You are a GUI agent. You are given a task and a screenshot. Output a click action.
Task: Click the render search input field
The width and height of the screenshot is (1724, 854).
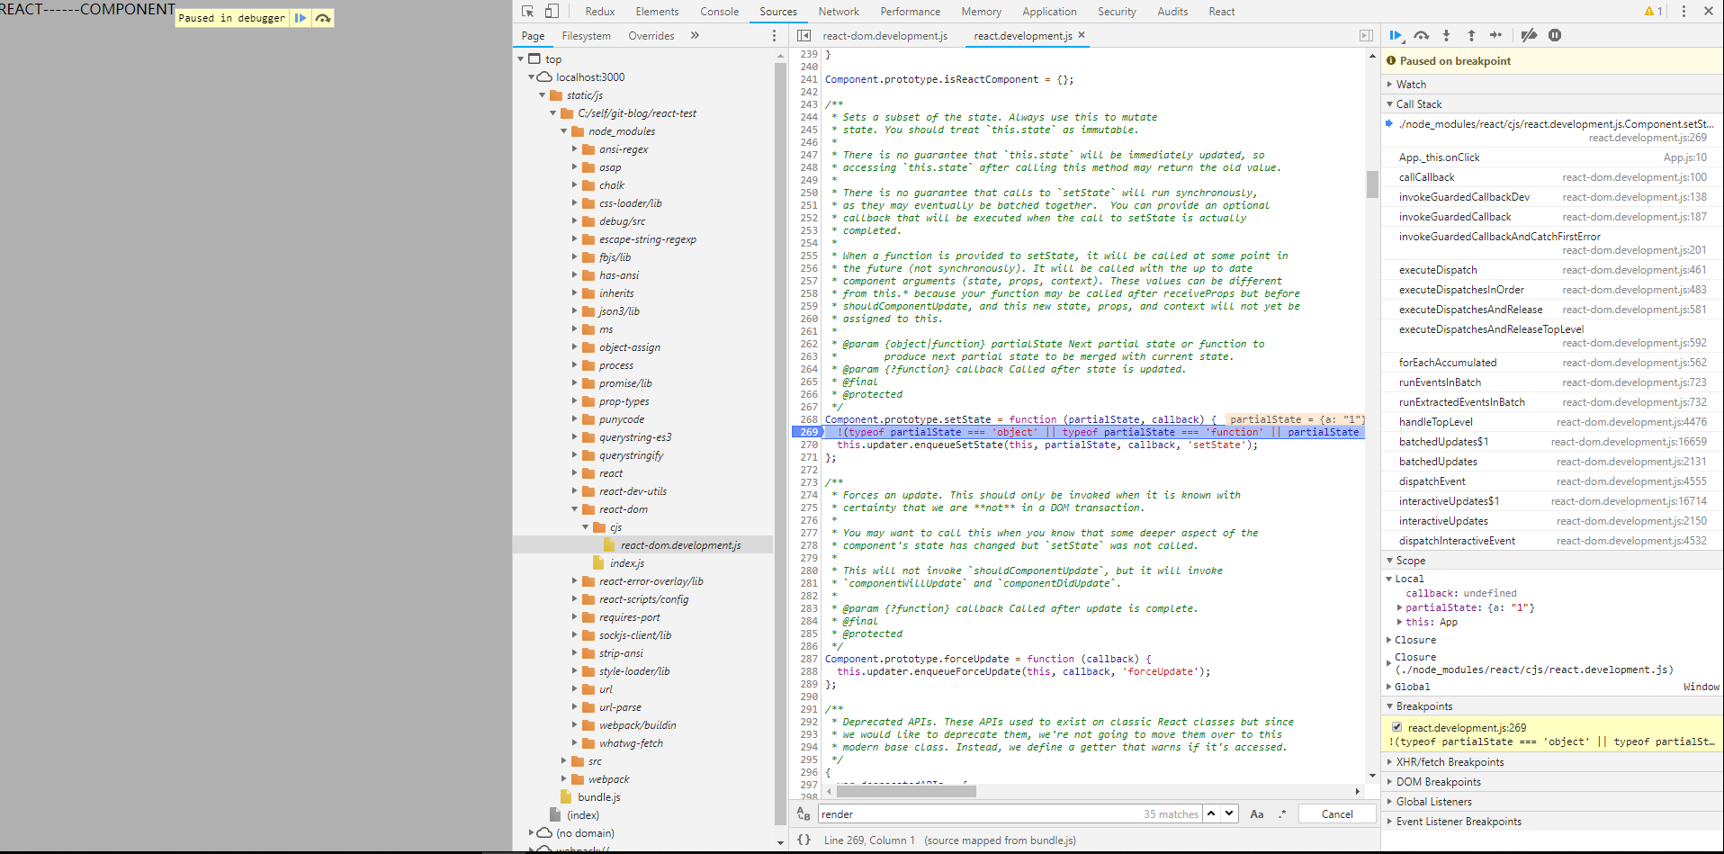pos(976,814)
